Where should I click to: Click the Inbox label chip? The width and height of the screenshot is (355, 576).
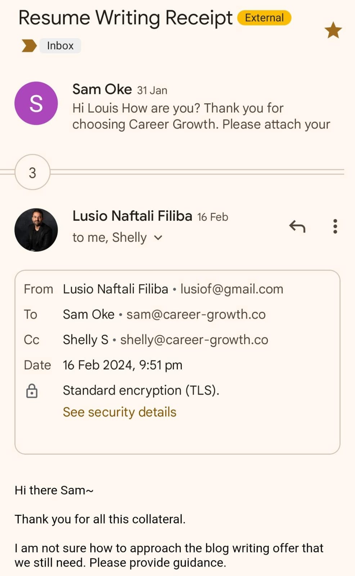click(60, 46)
